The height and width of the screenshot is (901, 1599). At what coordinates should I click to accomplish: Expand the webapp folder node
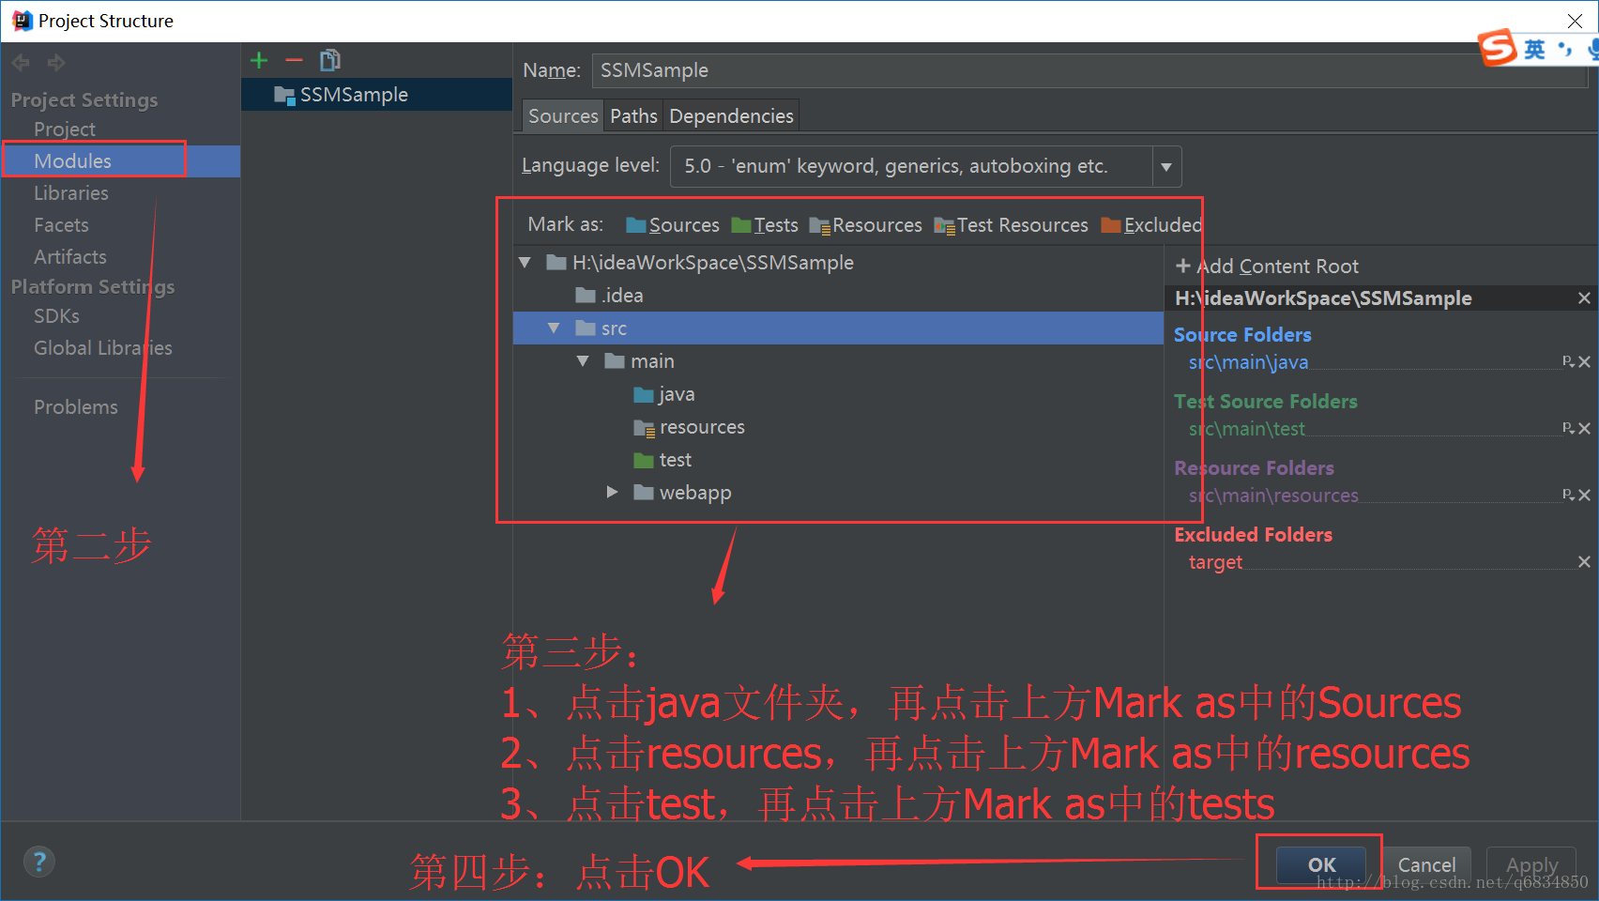612,493
